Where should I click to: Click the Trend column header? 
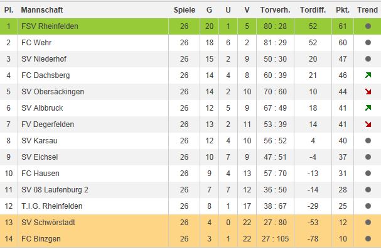367,10
